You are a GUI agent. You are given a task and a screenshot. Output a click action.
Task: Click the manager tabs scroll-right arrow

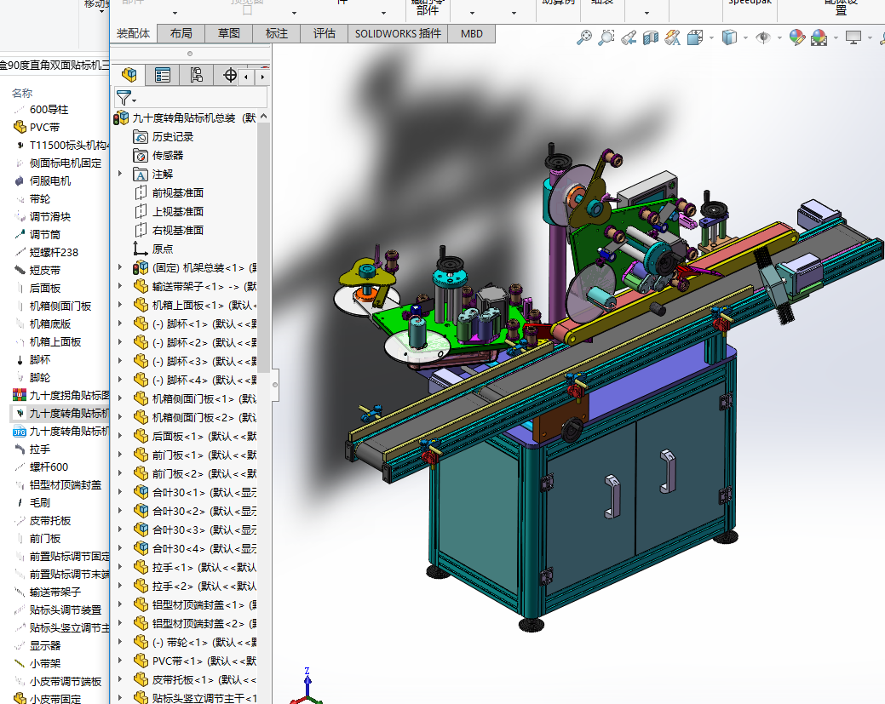tap(261, 76)
